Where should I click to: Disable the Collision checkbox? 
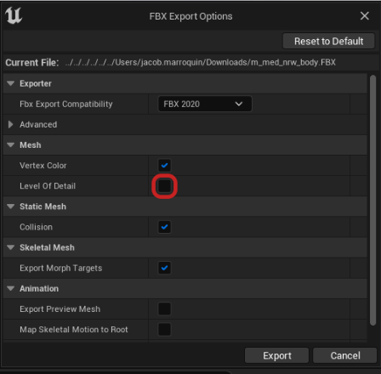point(164,227)
